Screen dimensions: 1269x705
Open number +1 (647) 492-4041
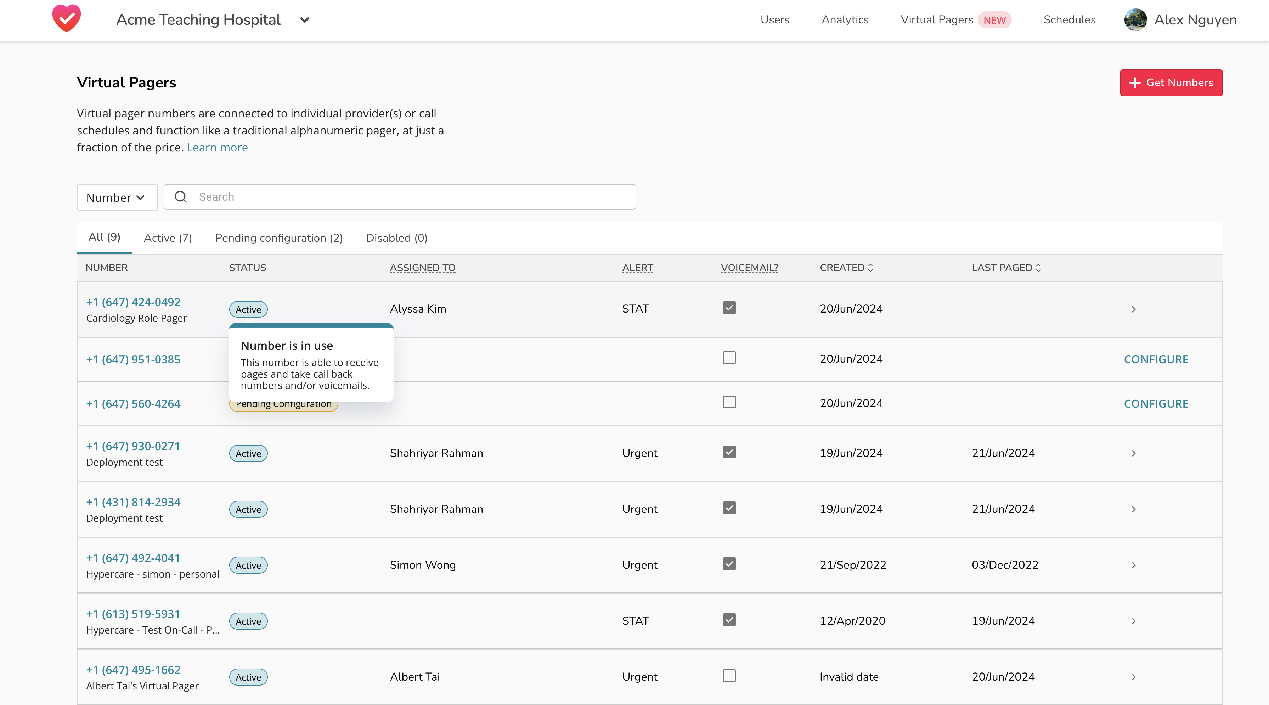pyautogui.click(x=133, y=558)
